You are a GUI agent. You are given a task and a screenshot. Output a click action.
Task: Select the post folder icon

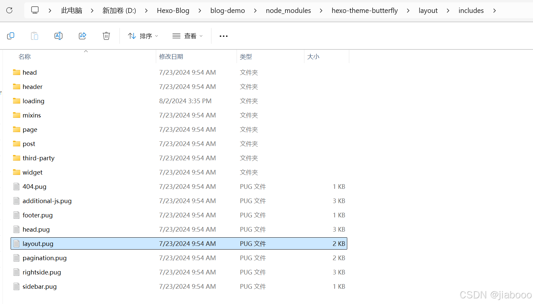17,144
